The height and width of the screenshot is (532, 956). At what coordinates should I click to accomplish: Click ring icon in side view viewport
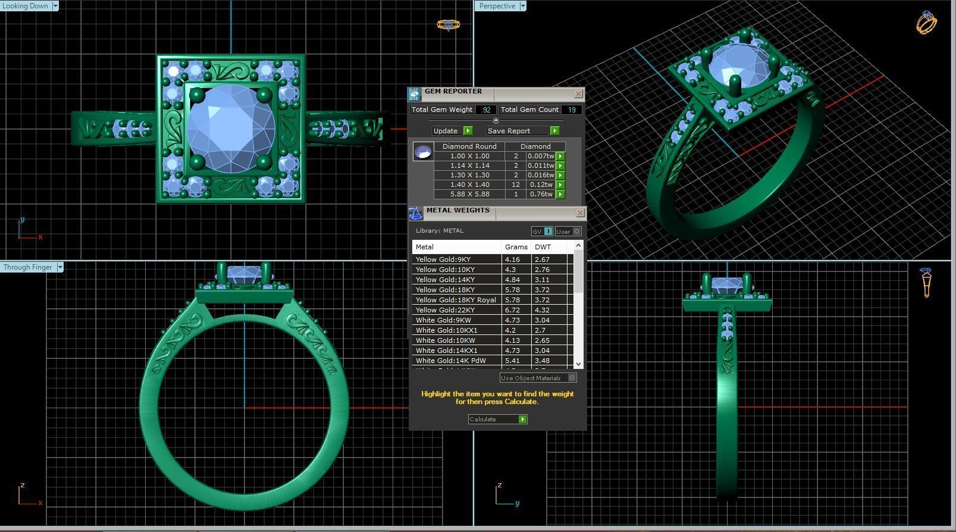coord(926,282)
